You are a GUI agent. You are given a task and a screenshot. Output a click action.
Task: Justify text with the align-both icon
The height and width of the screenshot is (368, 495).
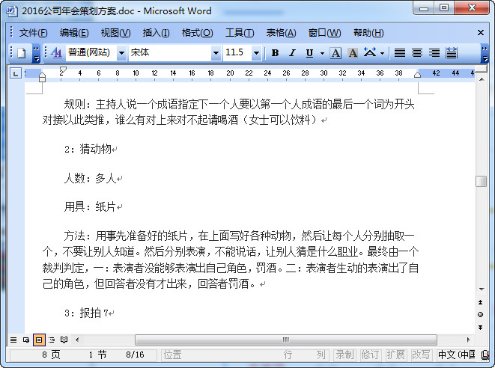400,53
